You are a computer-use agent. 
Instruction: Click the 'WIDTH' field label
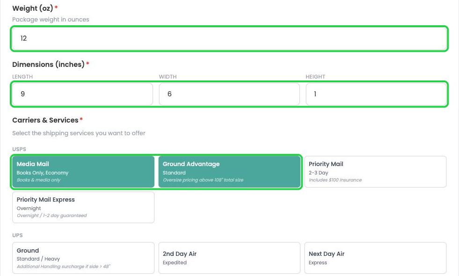[168, 77]
